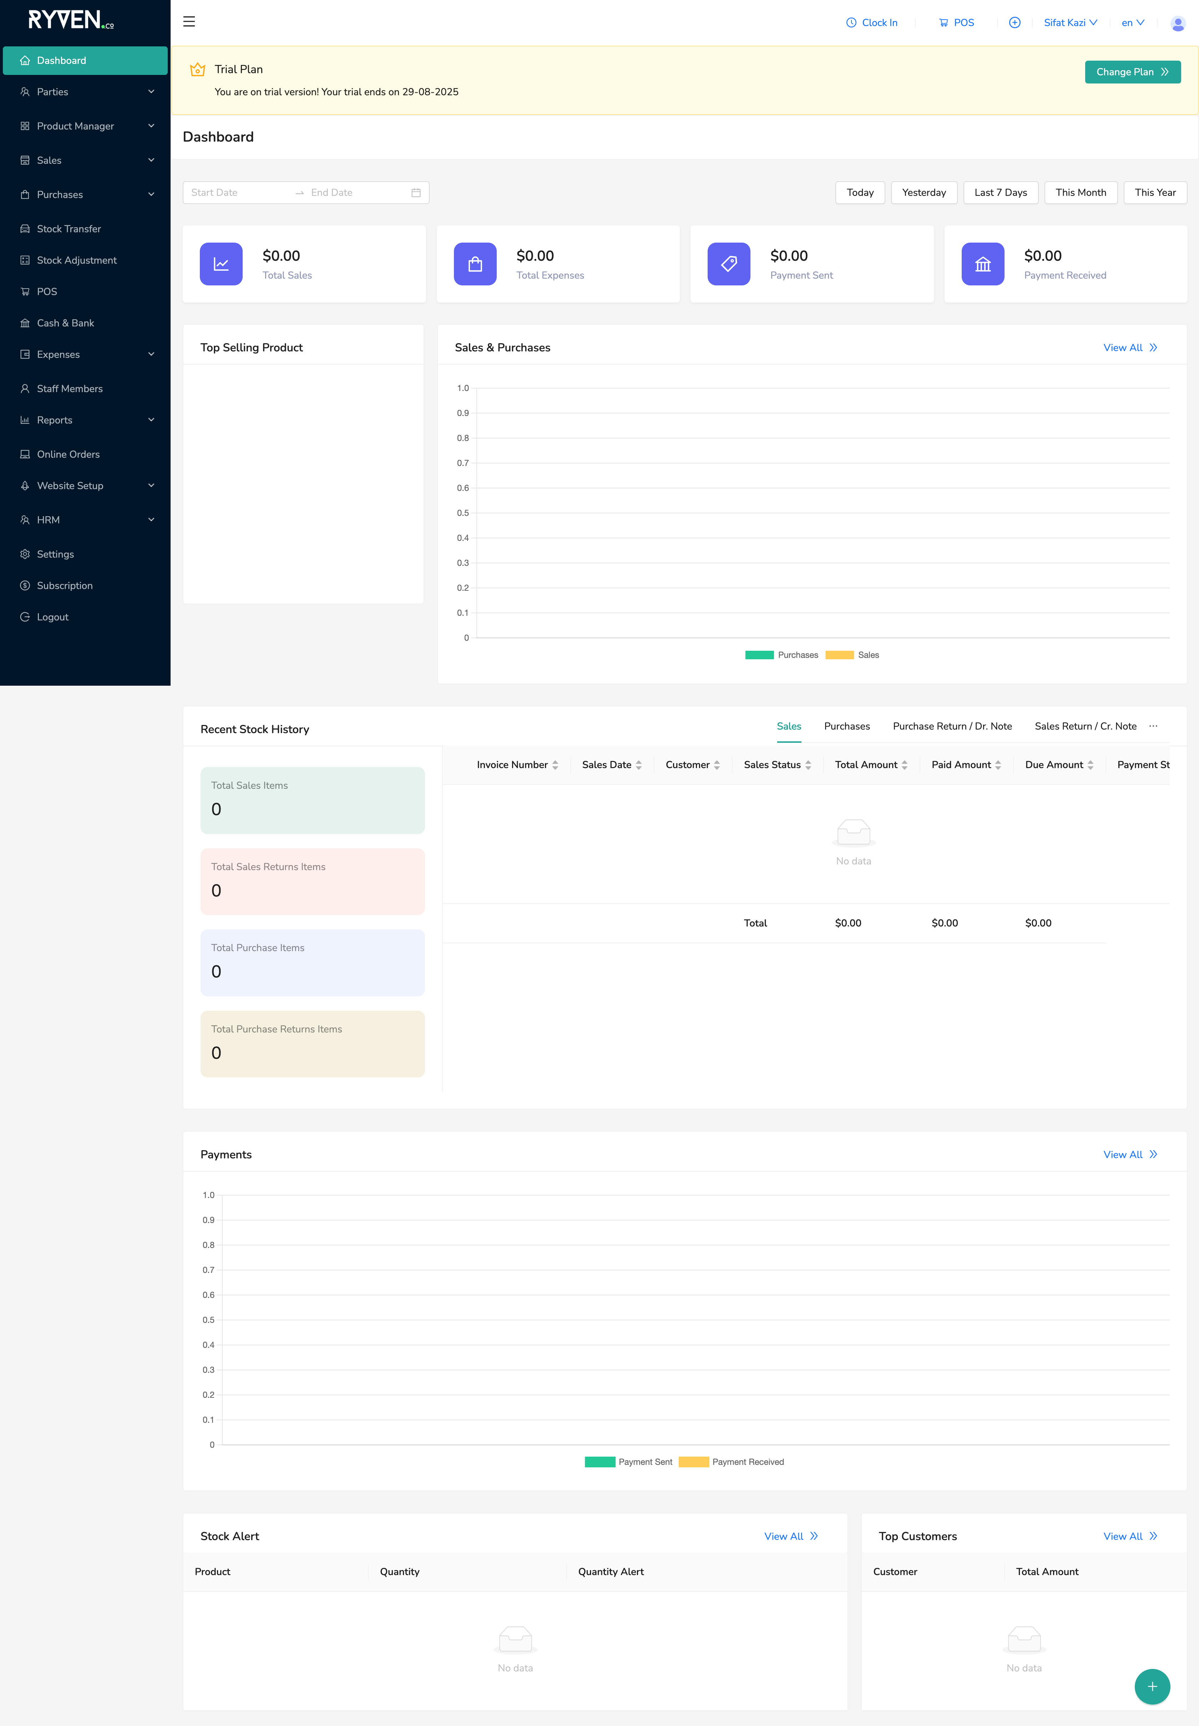Viewport: 1199px width, 1726px height.
Task: Click the Payment Received bank icon
Action: point(983,264)
